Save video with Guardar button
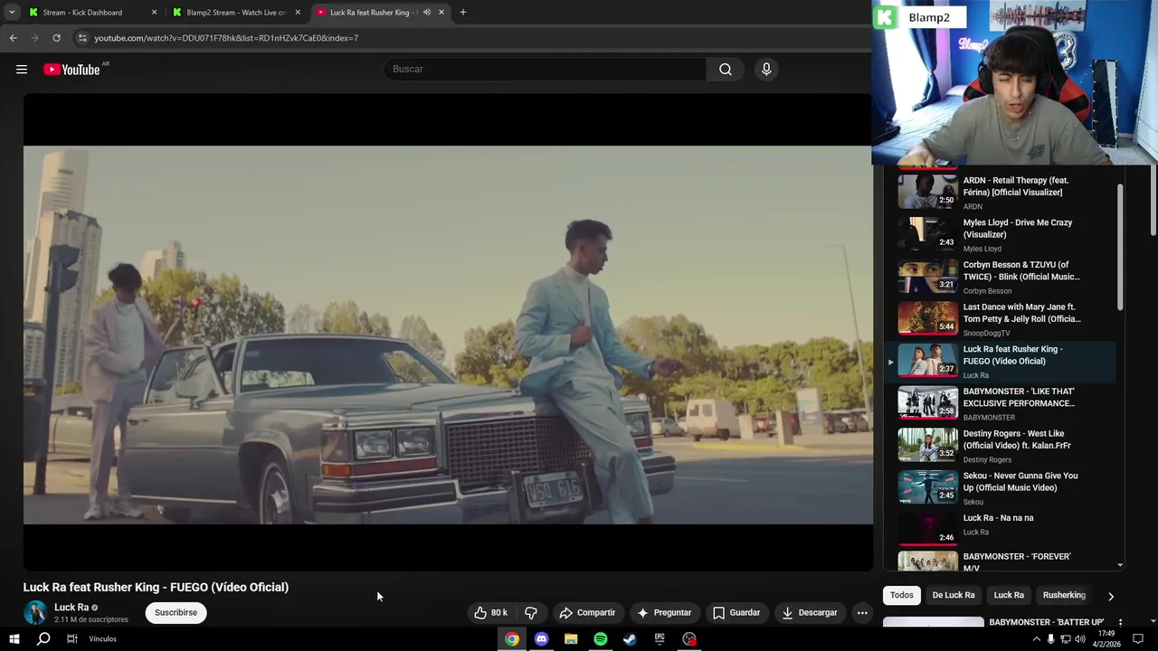Viewport: 1158px width, 651px height. tap(736, 613)
